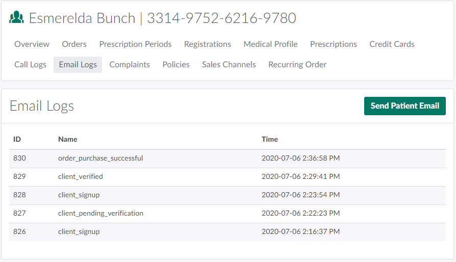456x262 pixels.
Task: Select the Email Logs tab
Action: point(78,65)
